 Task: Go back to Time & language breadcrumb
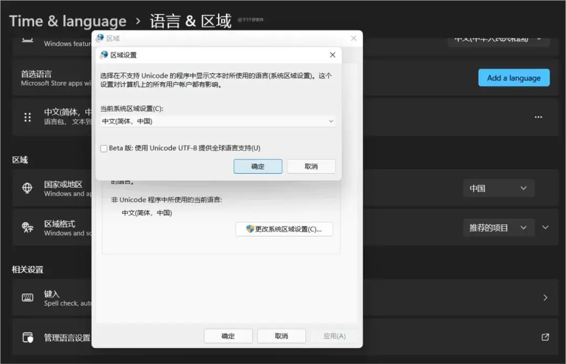coord(68,22)
